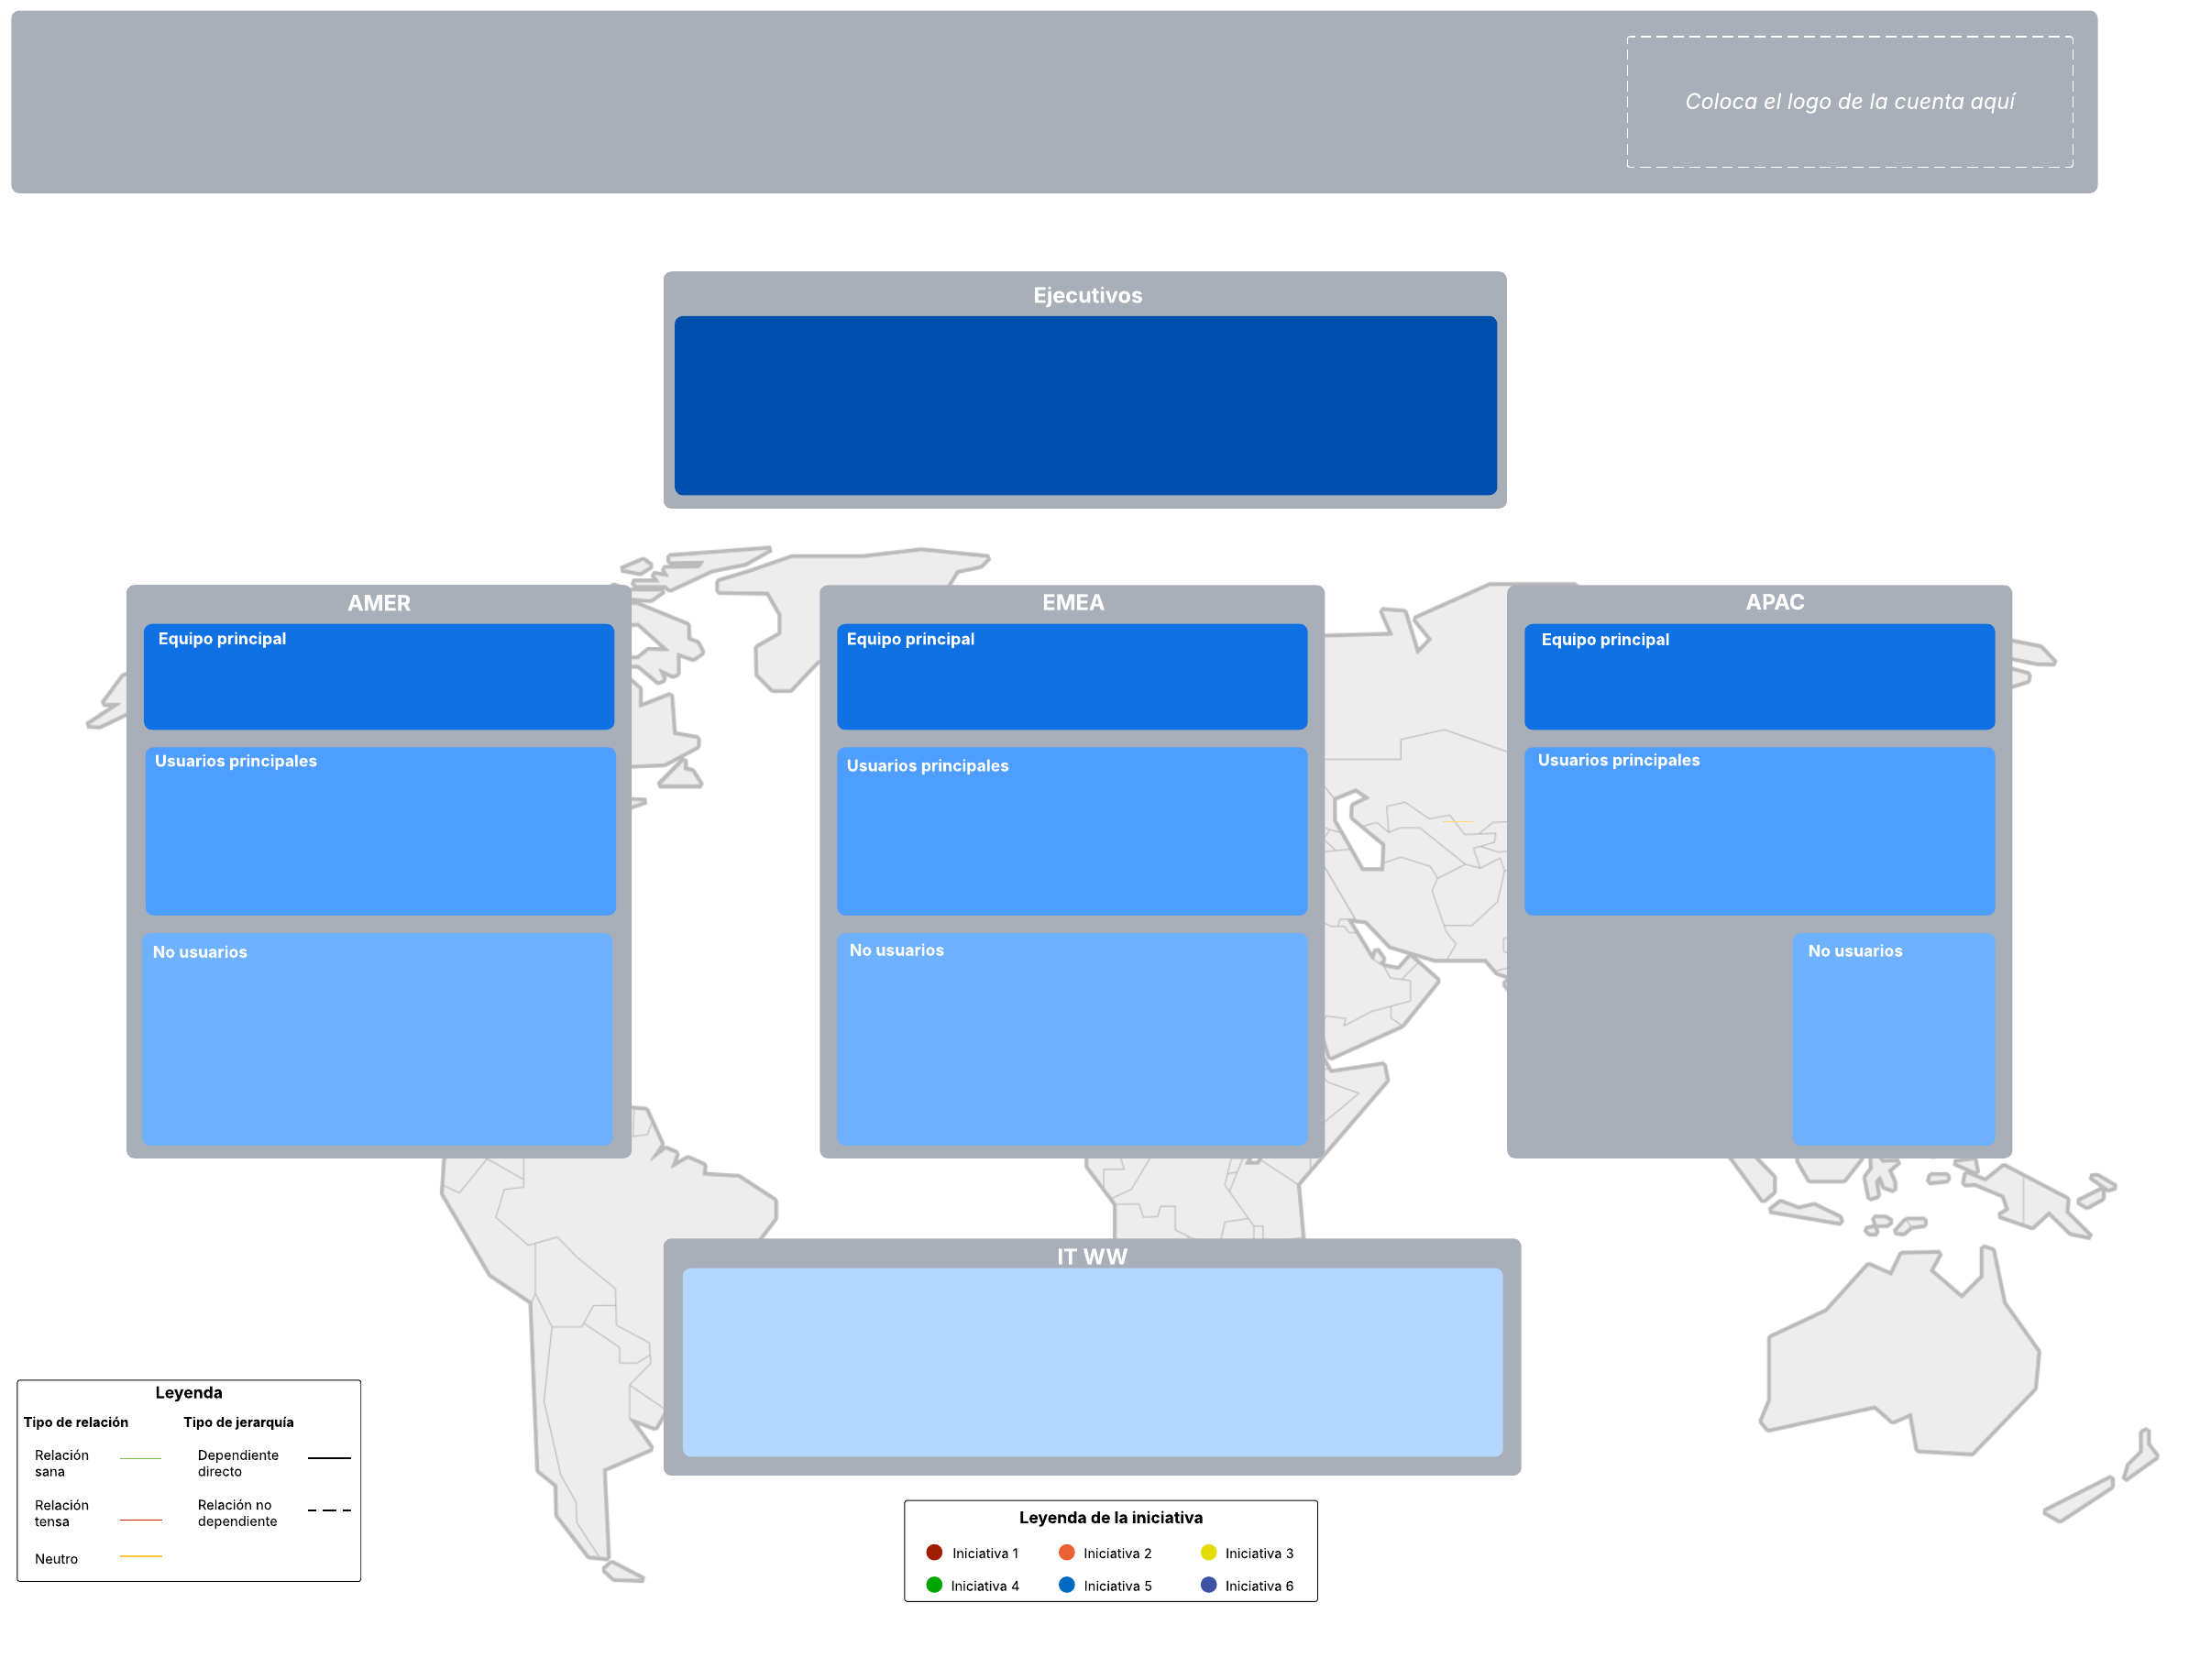Select the Ejecutivos header label
Screen dimensions: 2200x1680
(x=1087, y=295)
